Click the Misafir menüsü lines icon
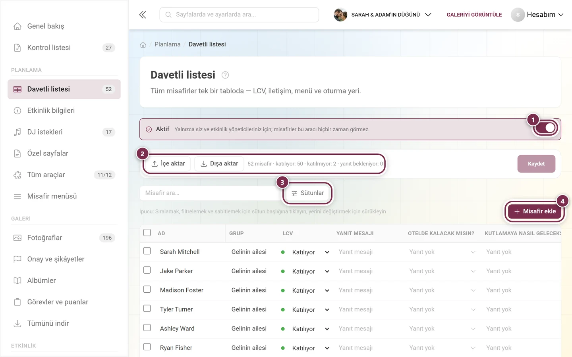572x357 pixels. (x=17, y=196)
